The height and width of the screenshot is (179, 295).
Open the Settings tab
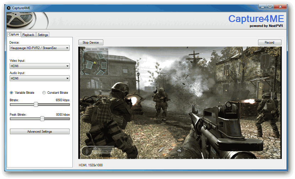coord(43,35)
